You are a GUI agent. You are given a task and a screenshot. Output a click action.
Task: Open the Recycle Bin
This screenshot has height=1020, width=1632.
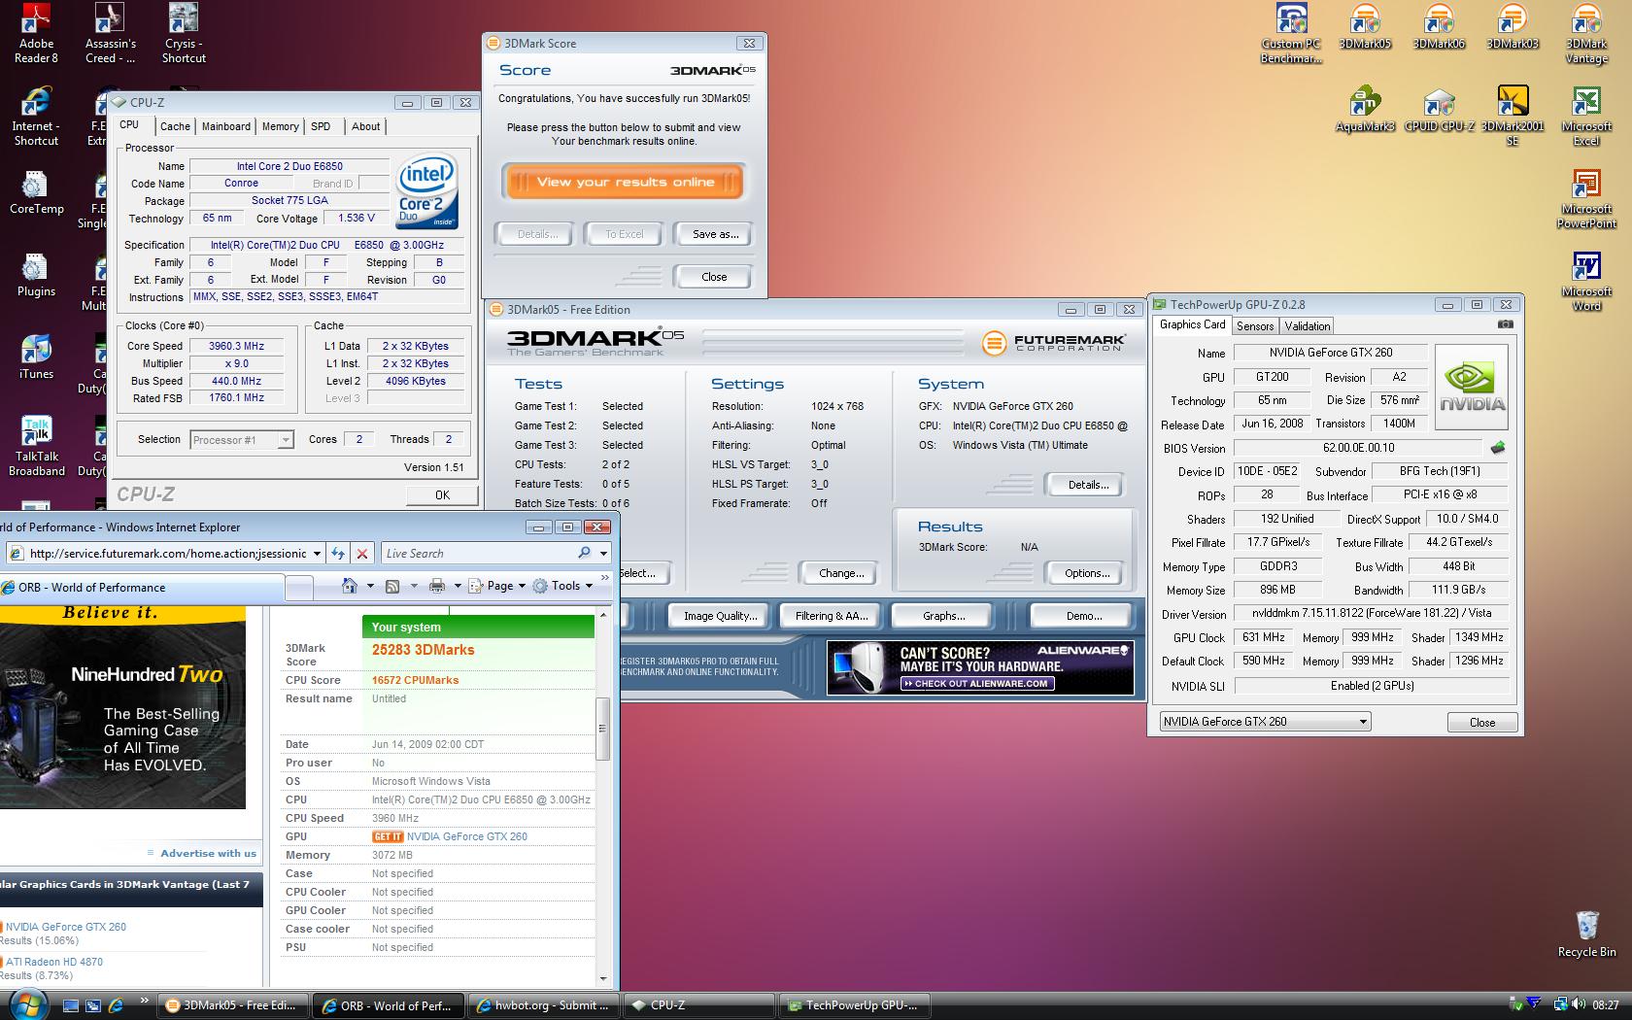[x=1586, y=934]
